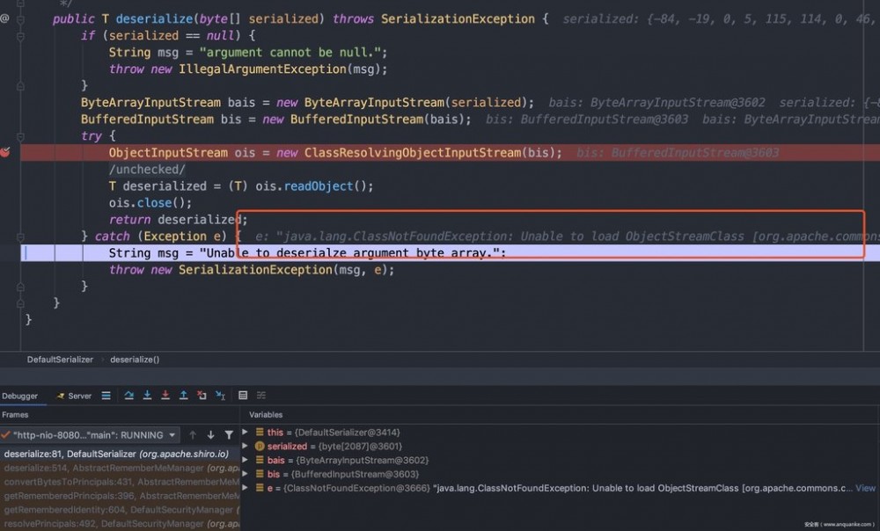The width and height of the screenshot is (880, 531).
Task: Select the Debugger tab
Action: point(19,396)
